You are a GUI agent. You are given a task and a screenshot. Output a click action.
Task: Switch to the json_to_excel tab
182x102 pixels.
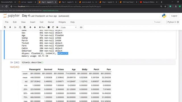click(x=88, y=2)
